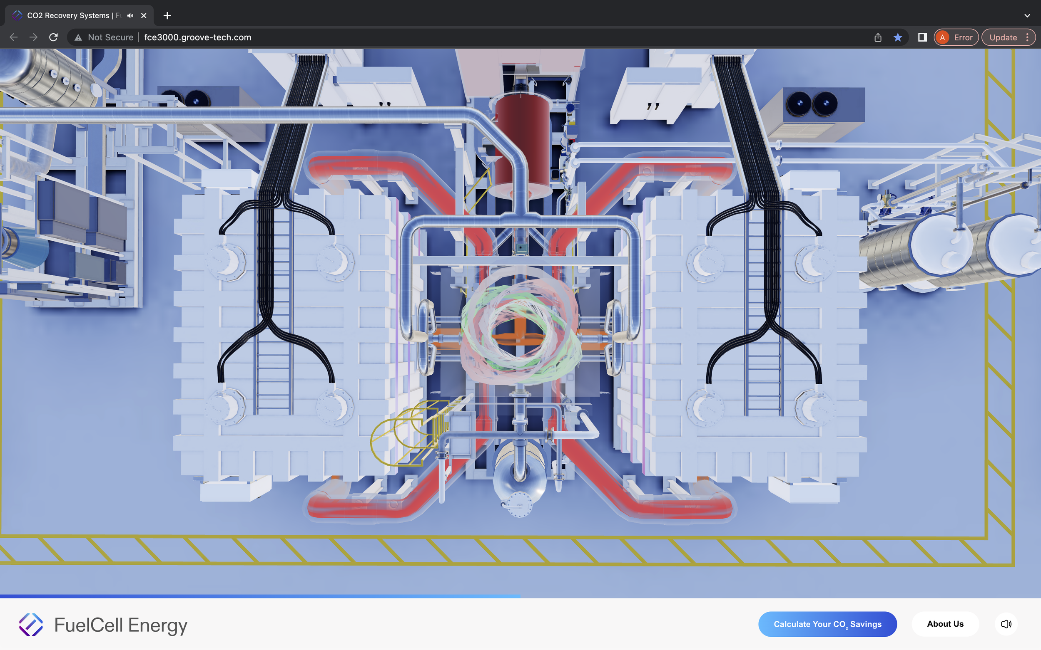The image size is (1041, 650).
Task: Reload the current page
Action: tap(53, 37)
